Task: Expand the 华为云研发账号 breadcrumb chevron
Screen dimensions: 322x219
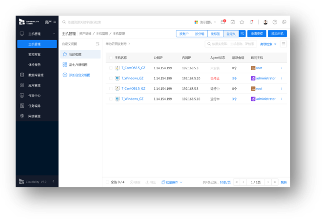Action: click(x=129, y=44)
